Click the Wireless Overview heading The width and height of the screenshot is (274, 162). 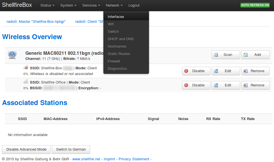(32, 37)
